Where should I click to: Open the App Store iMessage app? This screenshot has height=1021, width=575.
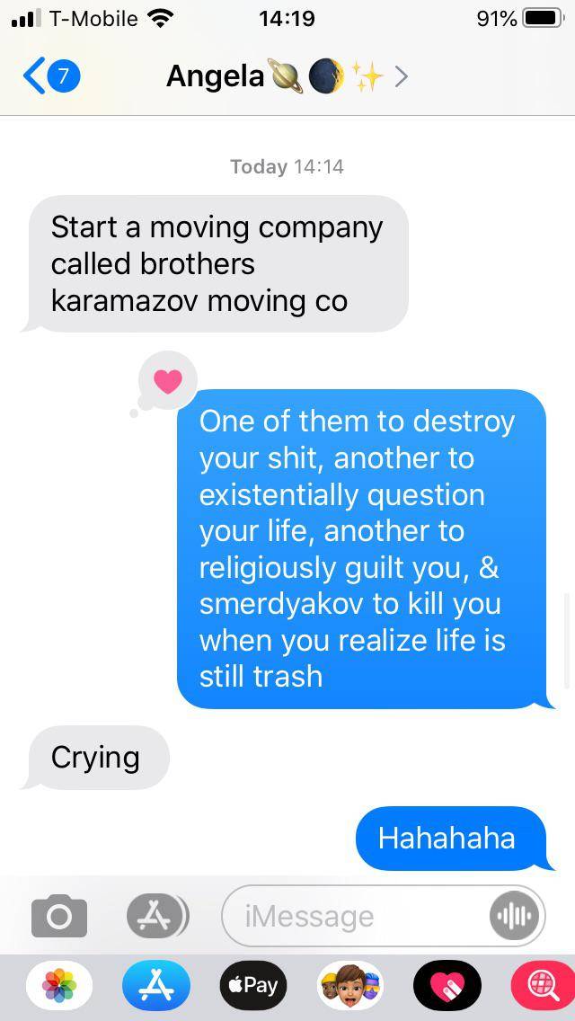tap(156, 985)
